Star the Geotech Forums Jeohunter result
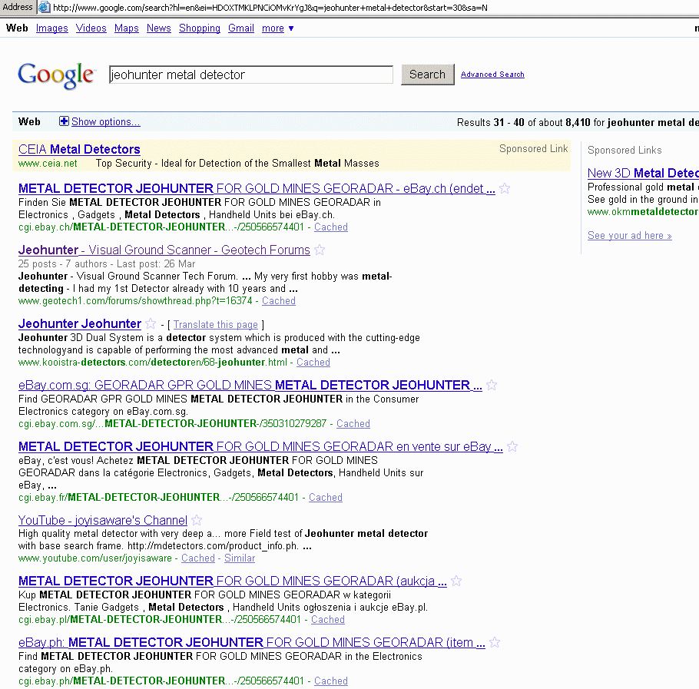The width and height of the screenshot is (699, 689). pos(320,250)
